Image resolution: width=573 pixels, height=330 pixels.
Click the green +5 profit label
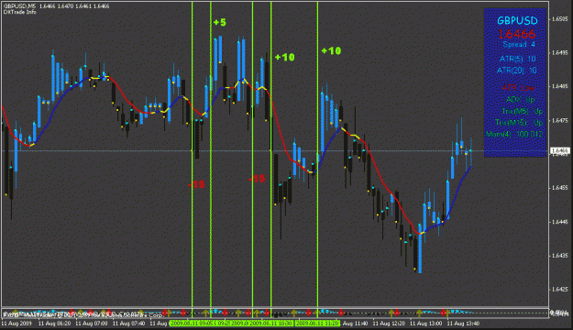[220, 23]
